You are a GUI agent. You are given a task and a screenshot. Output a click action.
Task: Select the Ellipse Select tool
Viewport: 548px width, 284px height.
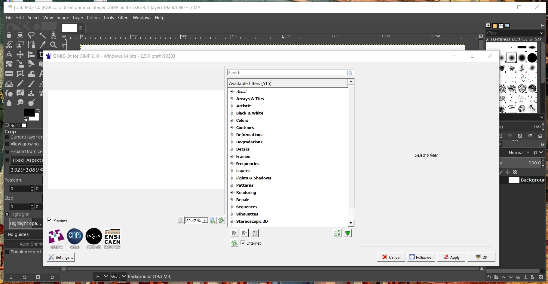coord(20,35)
